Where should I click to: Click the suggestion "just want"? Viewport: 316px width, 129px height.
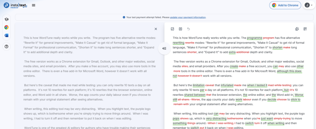tap(267, 118)
